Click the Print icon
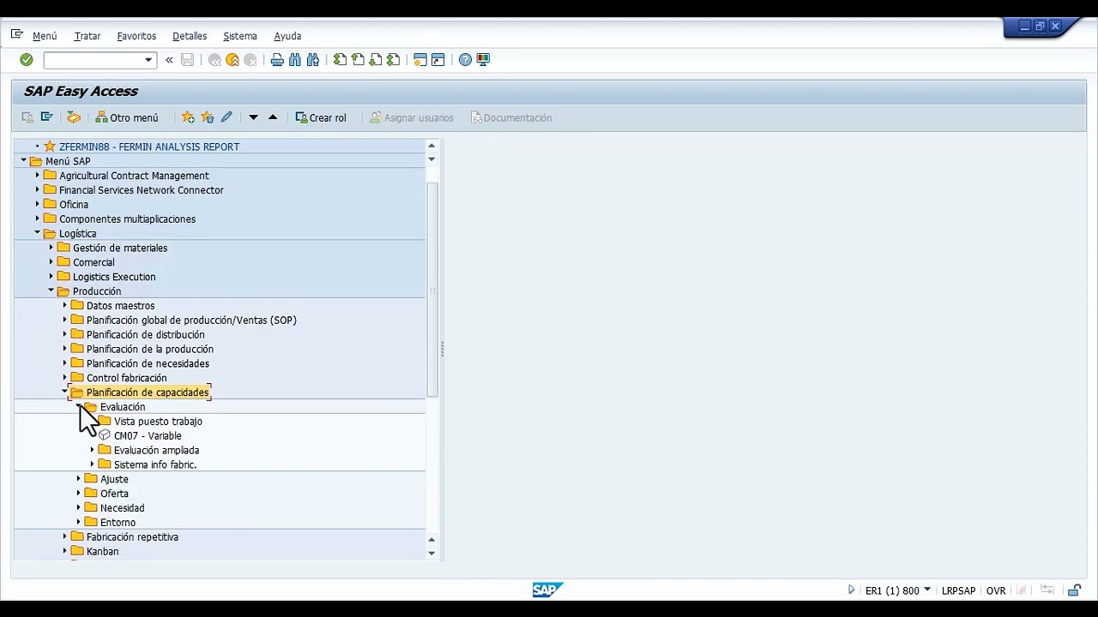 coord(277,60)
